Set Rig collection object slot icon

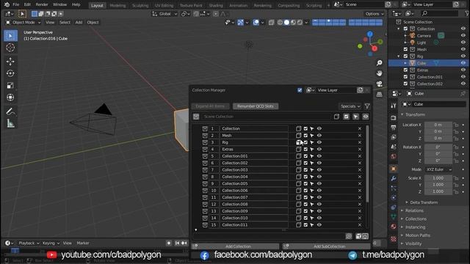(299, 142)
